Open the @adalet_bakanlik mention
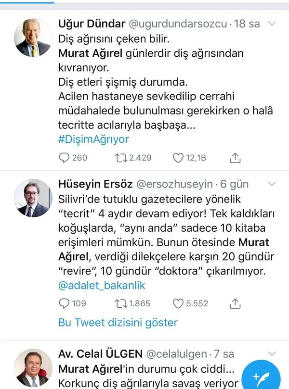This screenshot has width=289, height=389. click(x=101, y=285)
